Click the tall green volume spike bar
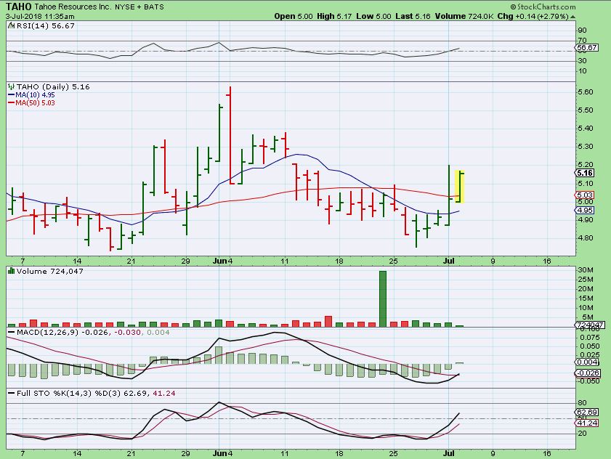 (383, 298)
